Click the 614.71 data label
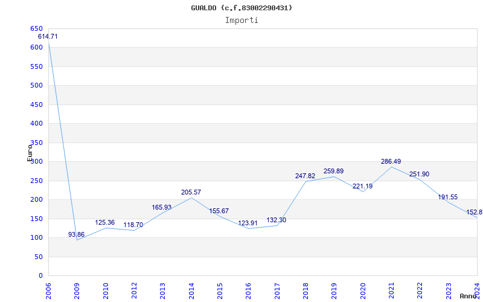 tap(48, 36)
